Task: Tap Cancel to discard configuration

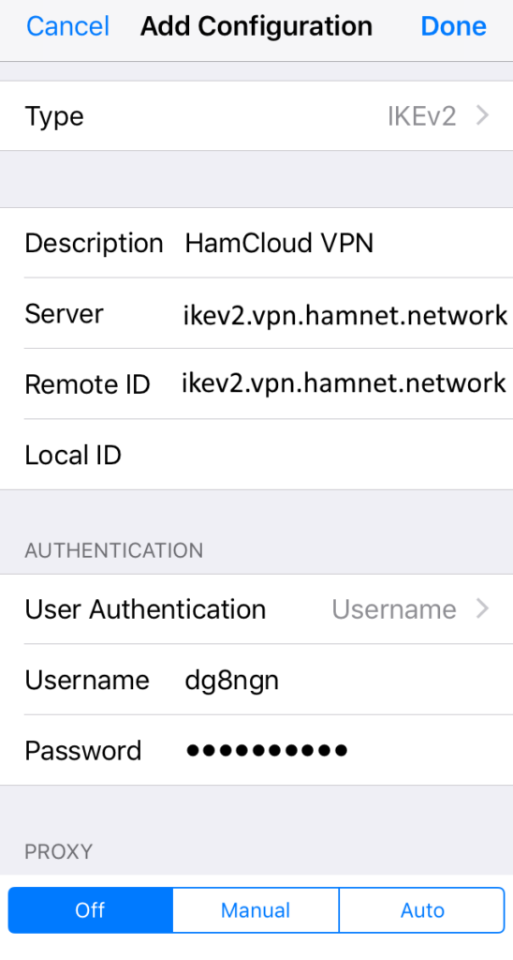Action: pyautogui.click(x=68, y=25)
